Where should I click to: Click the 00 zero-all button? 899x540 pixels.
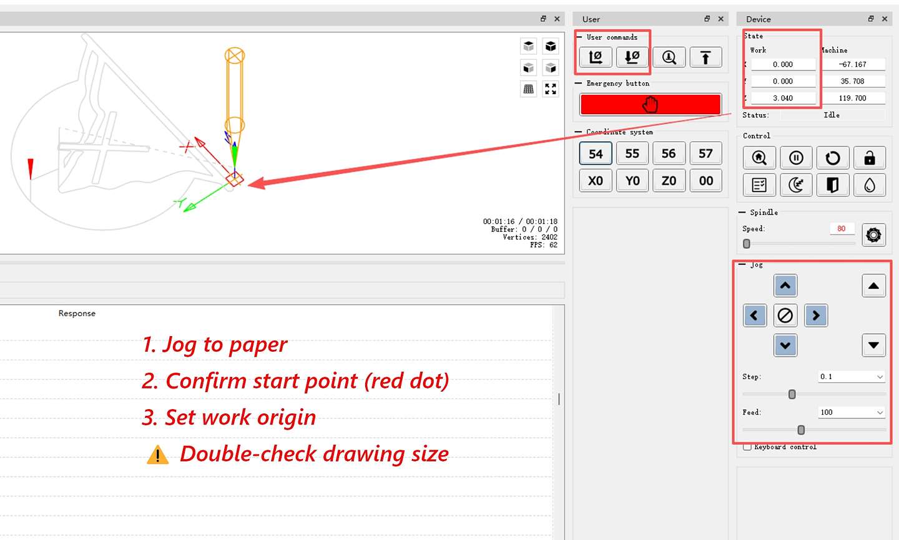pyautogui.click(x=705, y=181)
